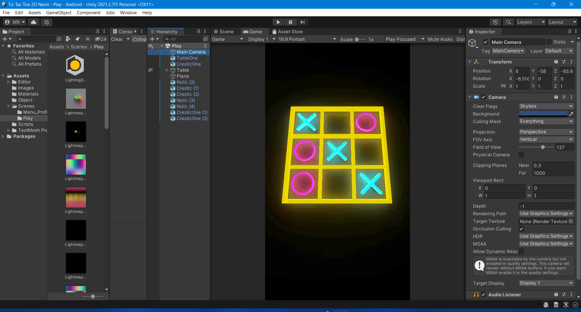Open the Undo History icon
The width and height of the screenshot is (581, 312).
(x=495, y=22)
